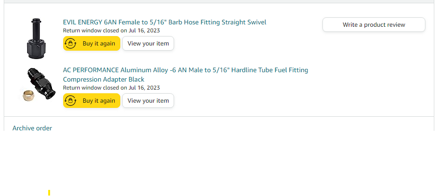Buy the AC PERFORMANCE adapter again
446x196 pixels.
pos(92,100)
